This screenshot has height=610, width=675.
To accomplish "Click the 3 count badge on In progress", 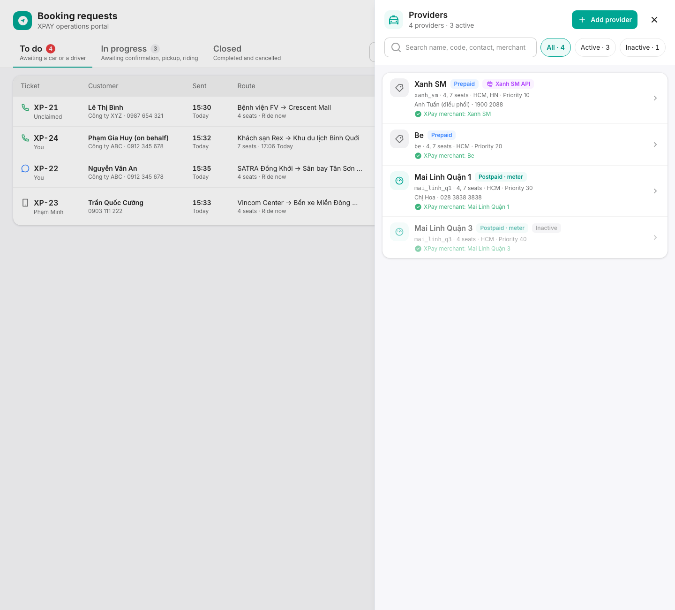I will tap(155, 49).
